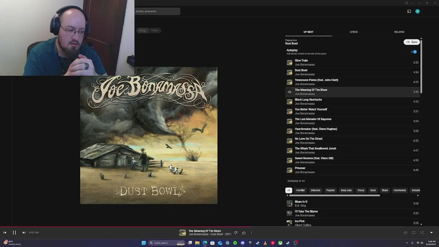Open the player bar more-options menu
The height and width of the screenshot is (247, 439).
pos(251,233)
